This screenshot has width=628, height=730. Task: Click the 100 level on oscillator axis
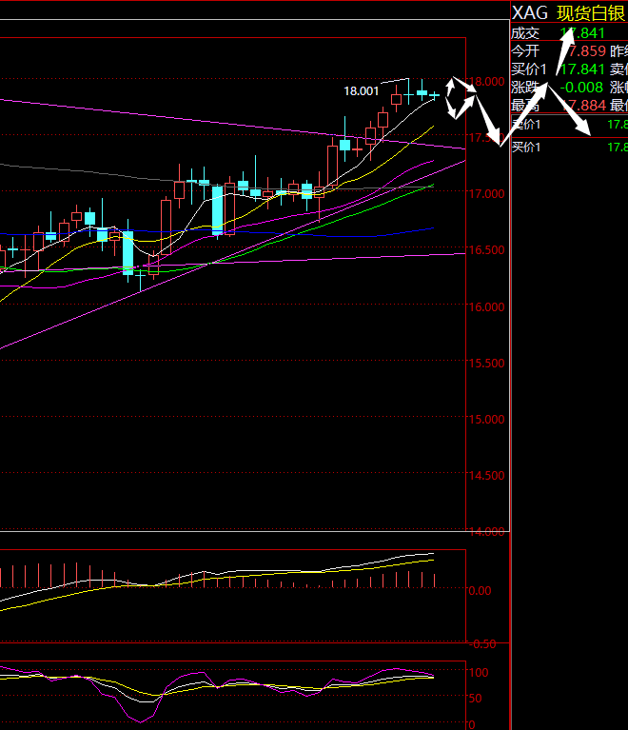479,672
